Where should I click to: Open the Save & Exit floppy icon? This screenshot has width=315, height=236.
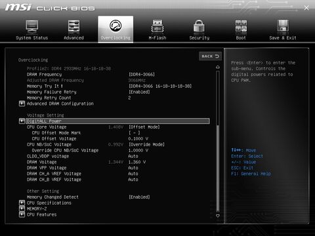(x=283, y=26)
